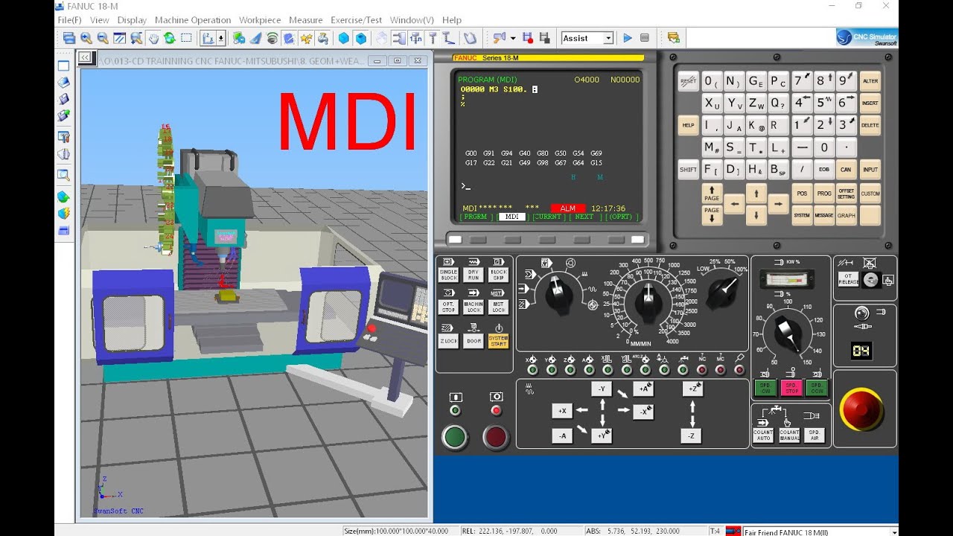Screen dimensions: 953x536
Task: Adjust the feedrate MM/MIN rotary dial
Action: pos(648,301)
